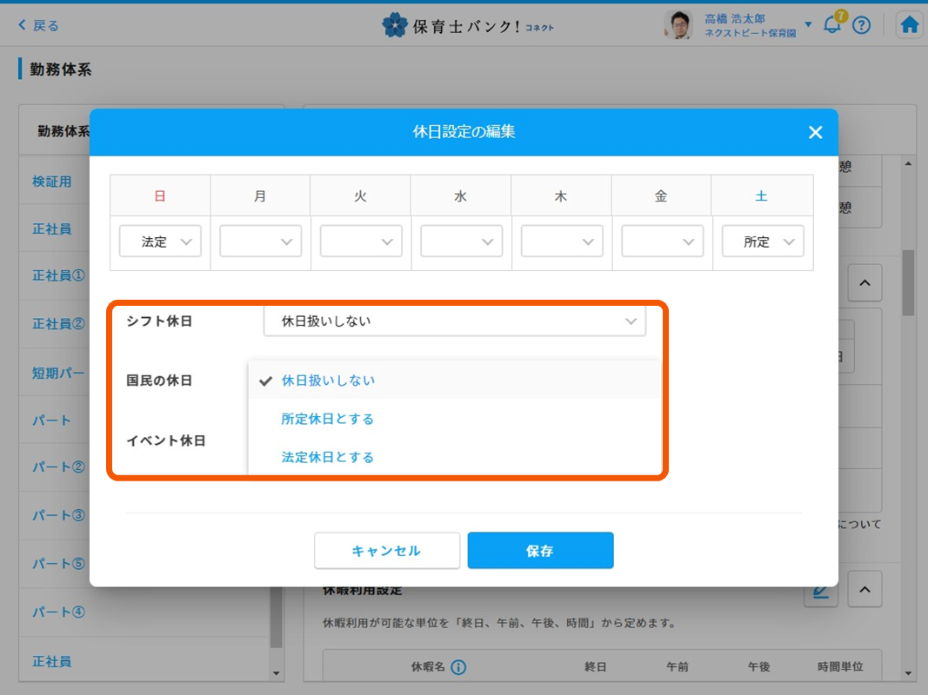Collapse the 休暇利用設定 section chevron
Viewport: 928px width, 695px height.
pyautogui.click(x=864, y=591)
